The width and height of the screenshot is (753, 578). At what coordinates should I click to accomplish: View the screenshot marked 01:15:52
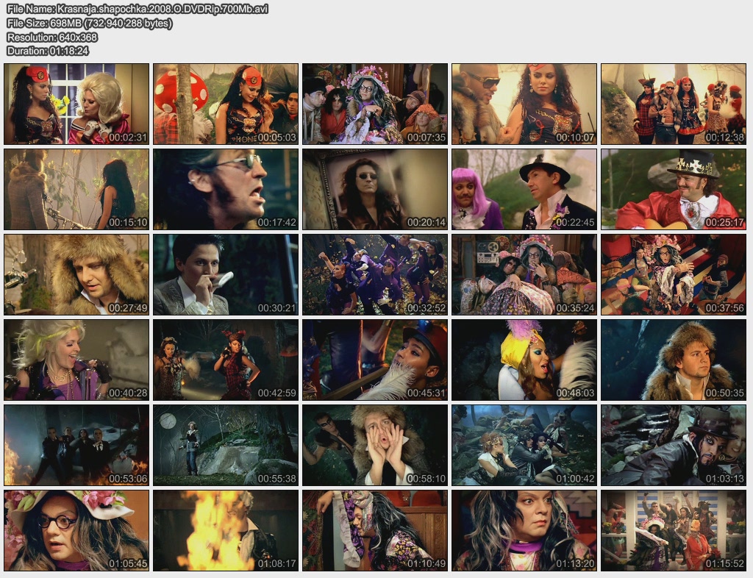tap(674, 530)
